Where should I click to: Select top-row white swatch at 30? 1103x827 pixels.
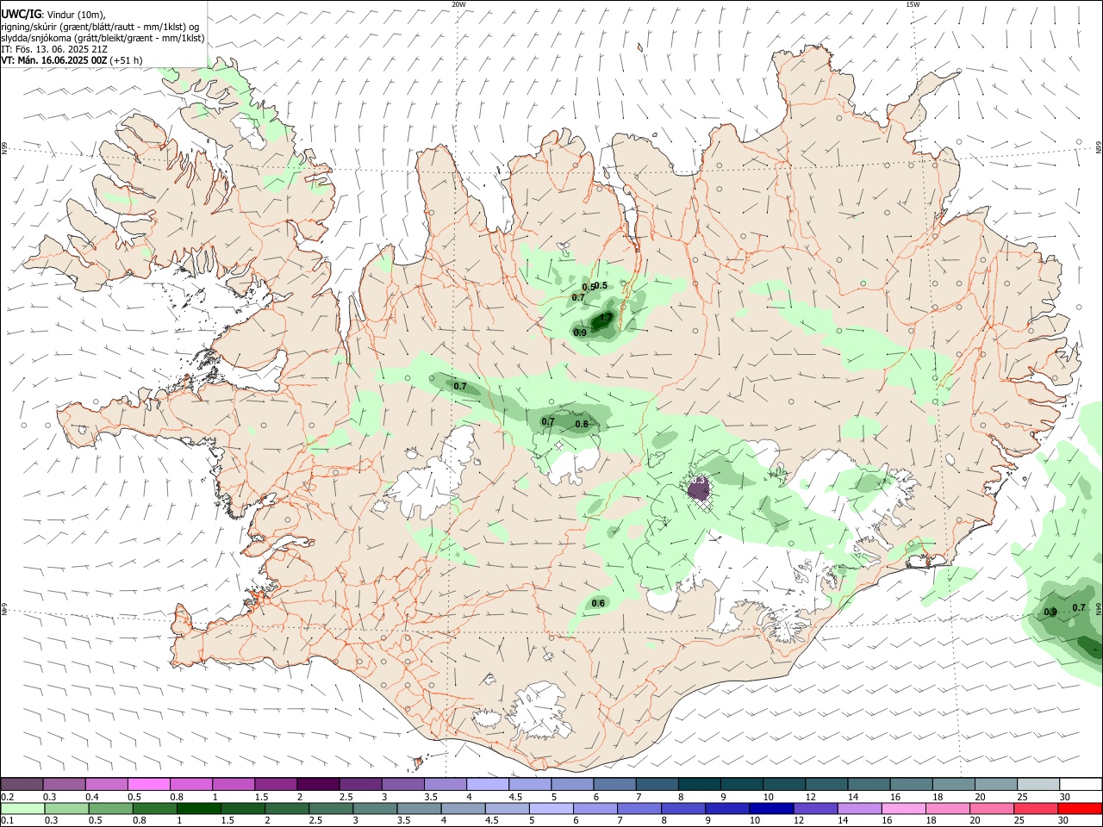pos(1081,784)
